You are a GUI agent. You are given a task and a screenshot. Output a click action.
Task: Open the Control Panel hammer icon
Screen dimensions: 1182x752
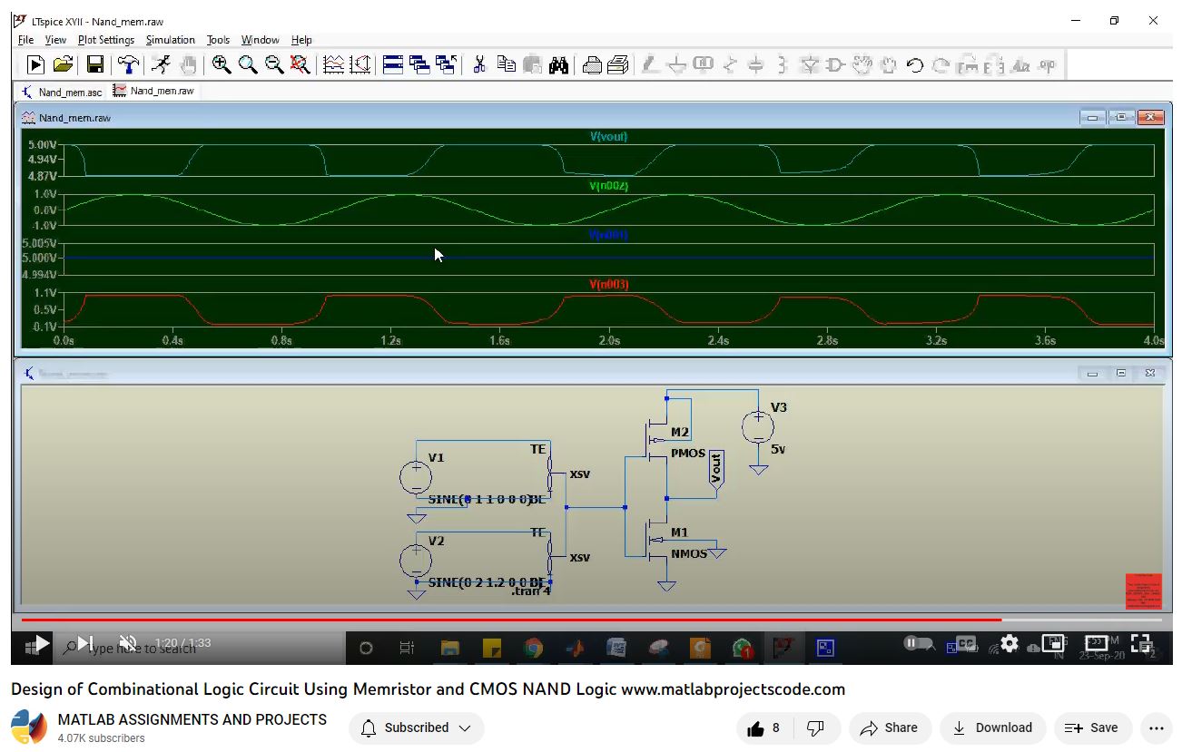[x=128, y=64]
